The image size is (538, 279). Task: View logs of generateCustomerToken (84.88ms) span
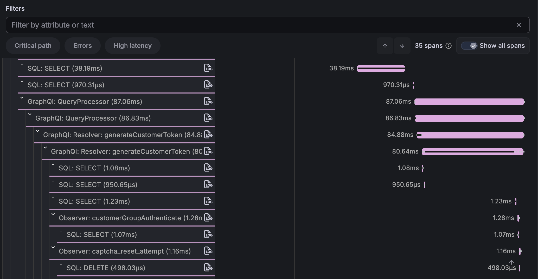208,135
